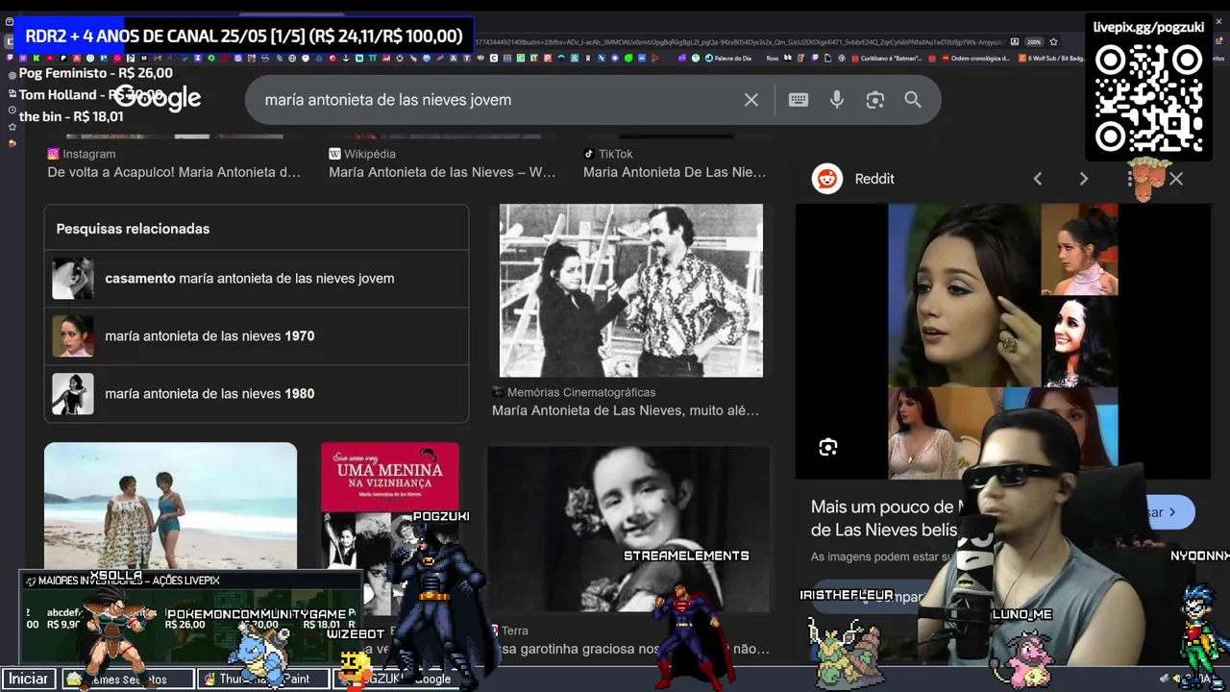This screenshot has width=1230, height=692.
Task: Open the Curitibano é Batman bookmark
Action: tap(886, 58)
